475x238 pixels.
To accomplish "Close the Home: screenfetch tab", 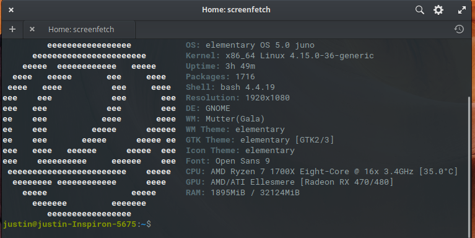I will [x=32, y=29].
